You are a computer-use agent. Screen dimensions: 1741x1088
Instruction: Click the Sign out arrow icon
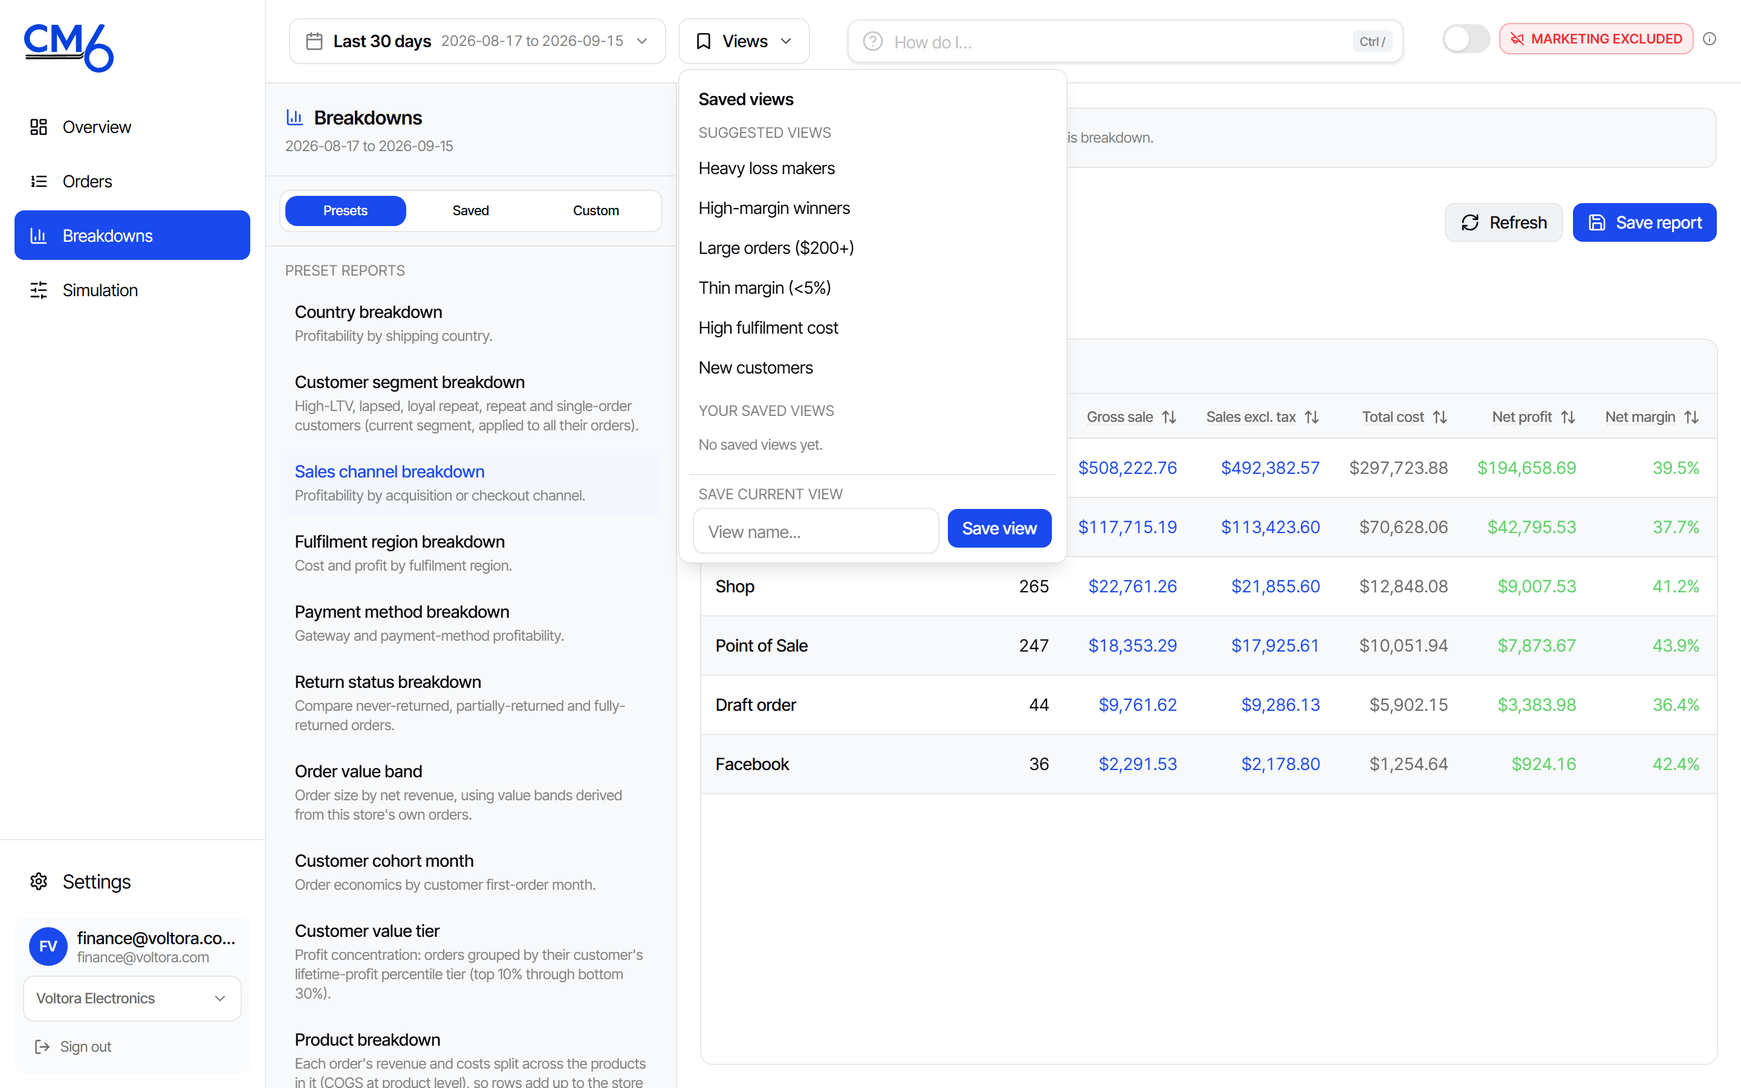click(42, 1046)
